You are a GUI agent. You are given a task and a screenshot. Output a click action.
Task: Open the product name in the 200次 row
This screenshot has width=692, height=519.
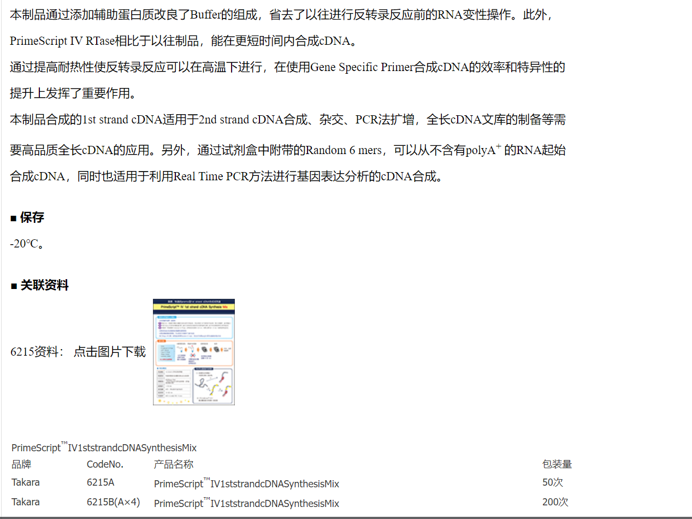[x=246, y=503]
